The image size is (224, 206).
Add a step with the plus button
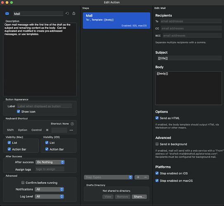[x=138, y=177]
